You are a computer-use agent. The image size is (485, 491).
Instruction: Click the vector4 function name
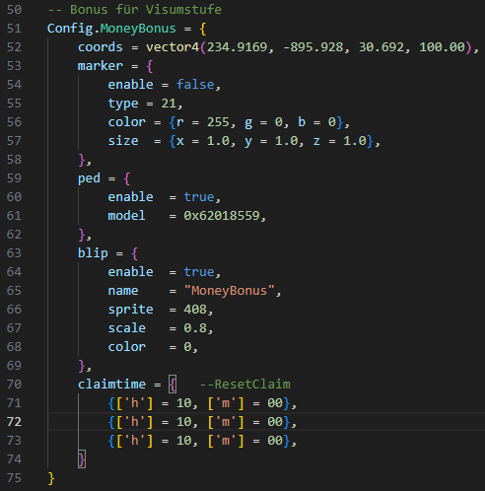173,47
